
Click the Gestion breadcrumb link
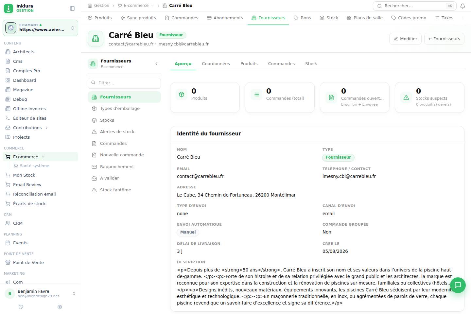coord(98,6)
